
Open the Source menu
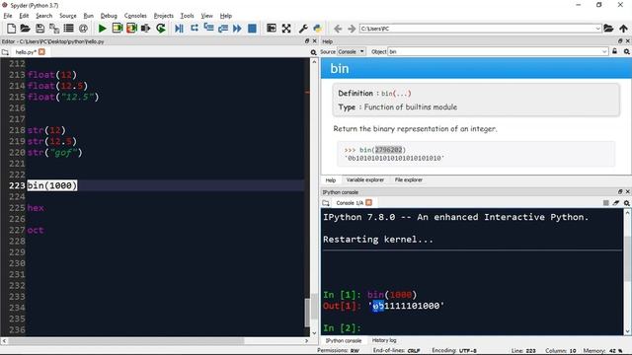pyautogui.click(x=68, y=16)
